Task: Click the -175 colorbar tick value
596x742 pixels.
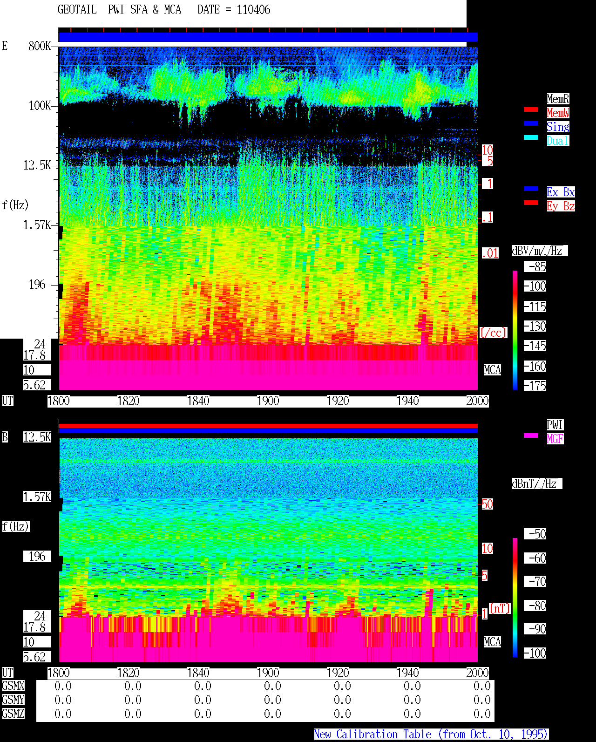Action: [535, 386]
